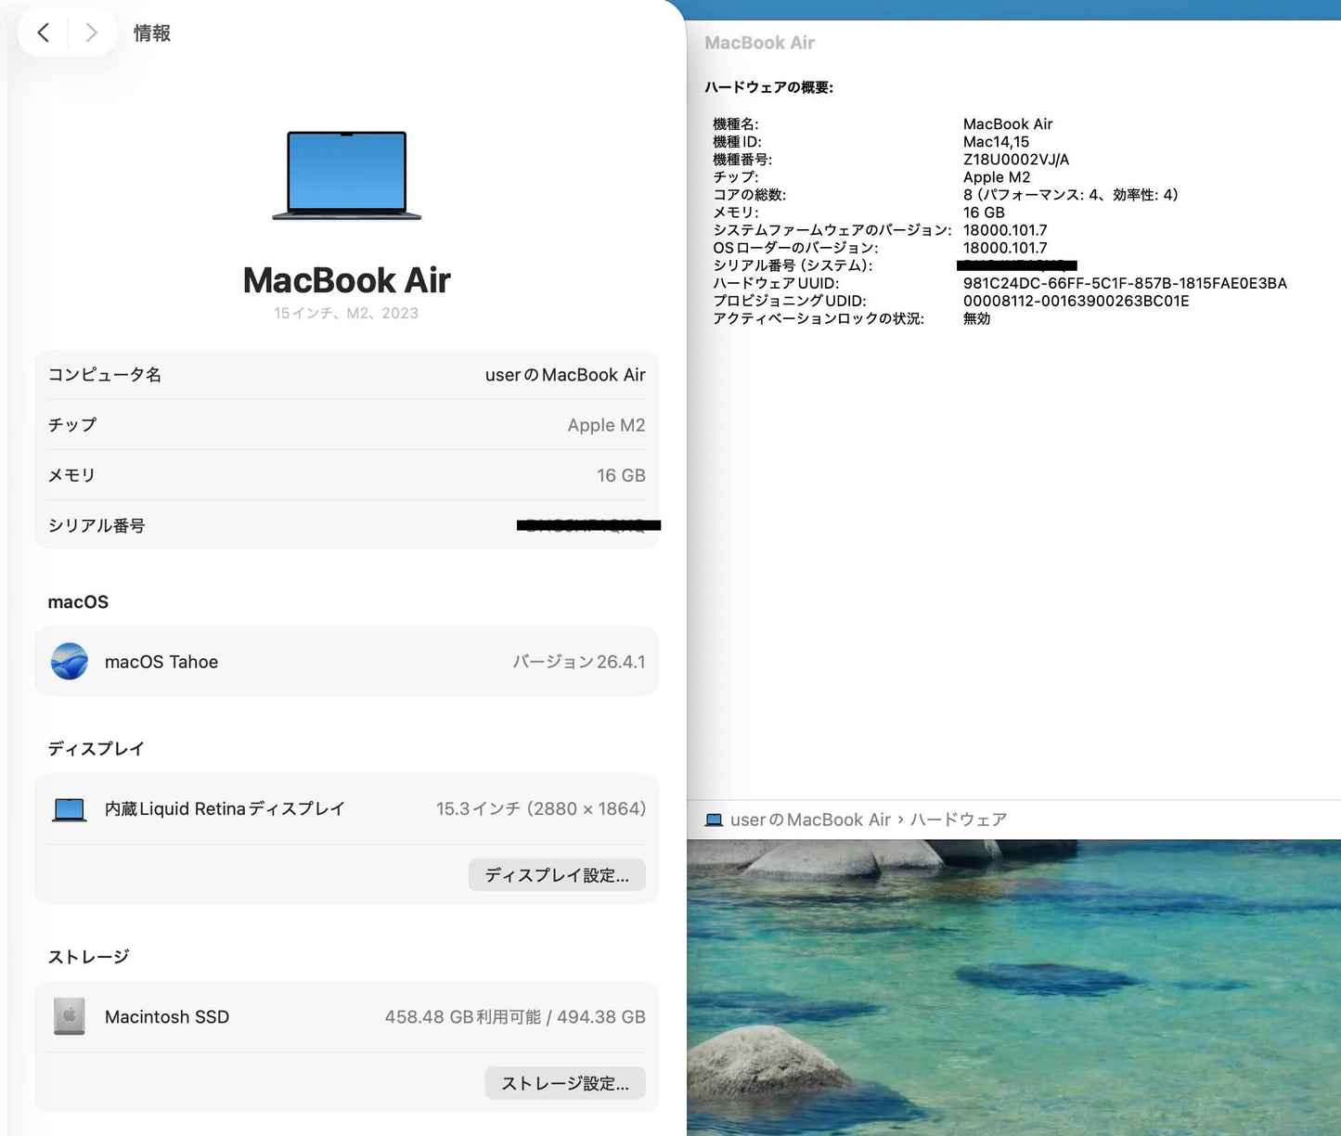Image resolution: width=1341 pixels, height=1136 pixels.
Task: Select the プロビジョニングUDID value
Action: 1076,301
